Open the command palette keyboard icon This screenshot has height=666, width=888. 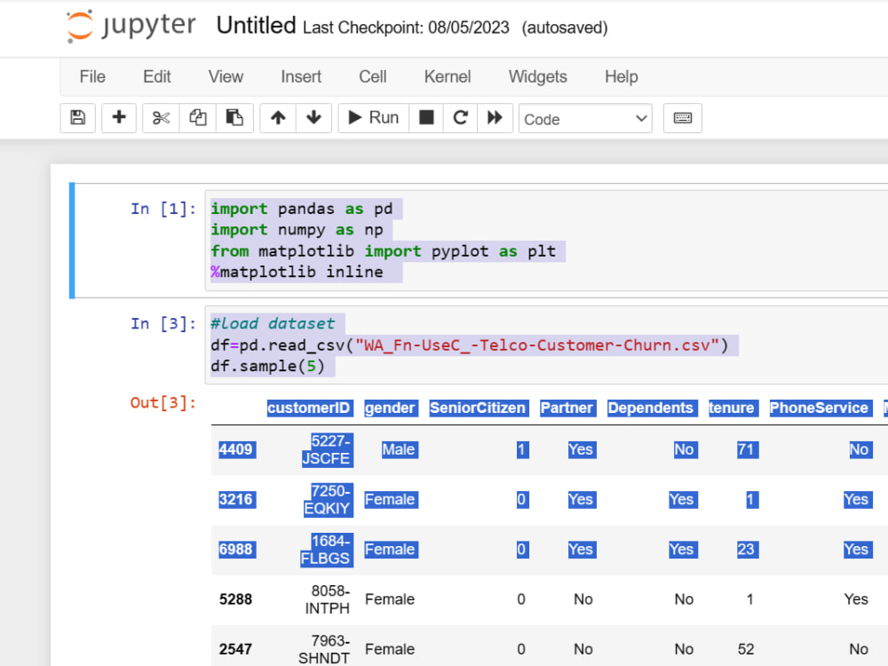pos(682,118)
